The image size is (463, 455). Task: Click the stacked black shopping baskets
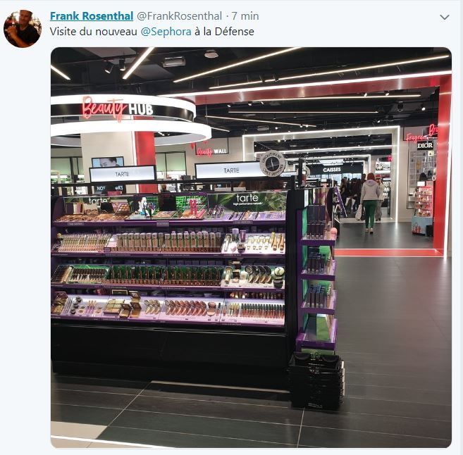coord(316,380)
